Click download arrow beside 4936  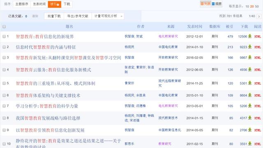tap(250, 69)
